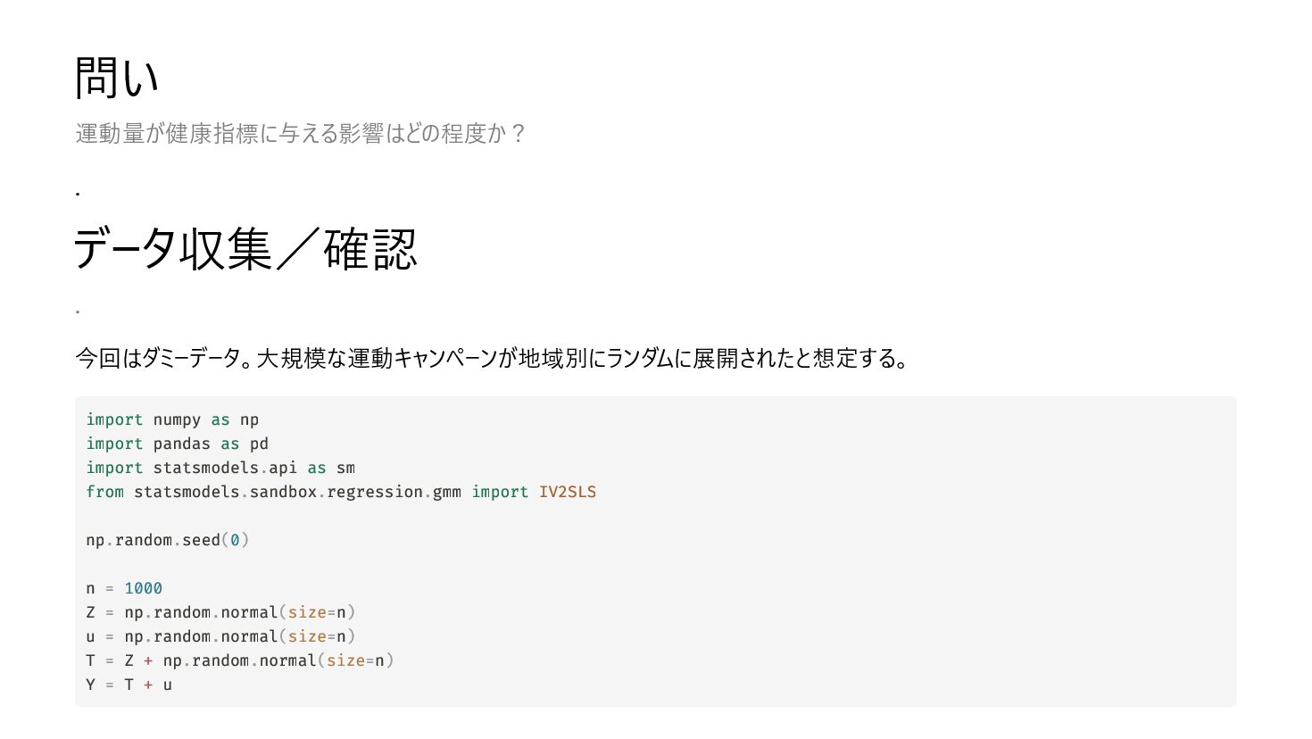This screenshot has height=739, width=1312.
Task: Click the small dot below the subtitle
Action: pyautogui.click(x=78, y=193)
